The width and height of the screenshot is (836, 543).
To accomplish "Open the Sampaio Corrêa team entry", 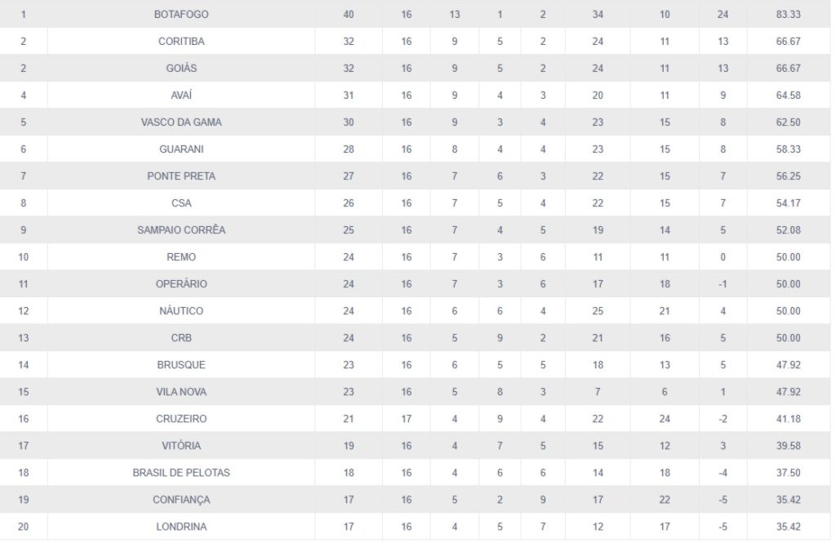I will pos(180,230).
